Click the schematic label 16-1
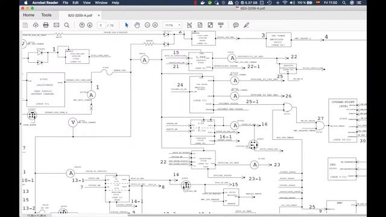The image size is (386, 217). [226, 137]
